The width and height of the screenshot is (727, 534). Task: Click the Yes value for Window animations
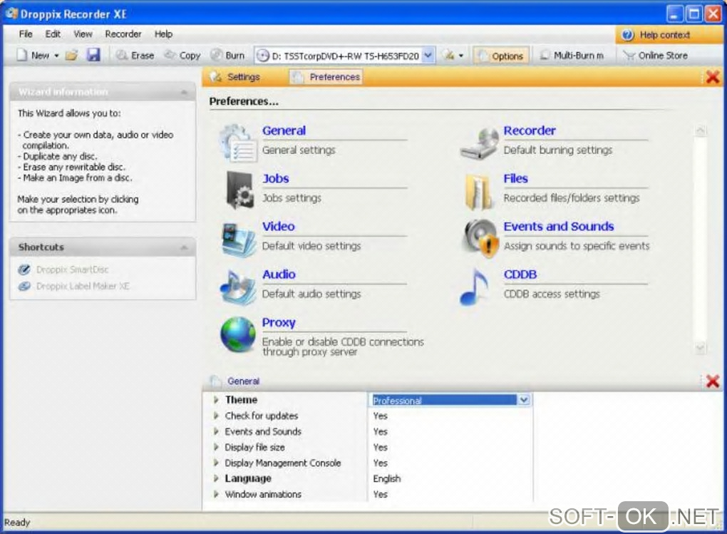point(380,494)
